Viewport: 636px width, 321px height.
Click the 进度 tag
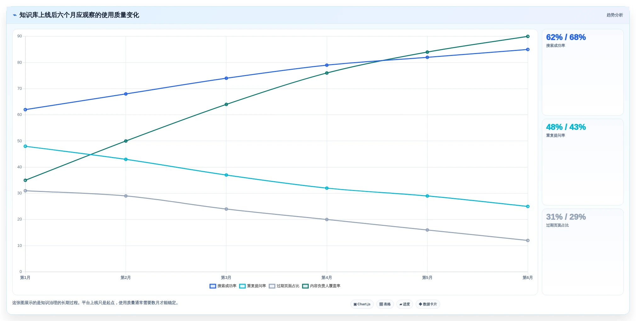pos(405,304)
